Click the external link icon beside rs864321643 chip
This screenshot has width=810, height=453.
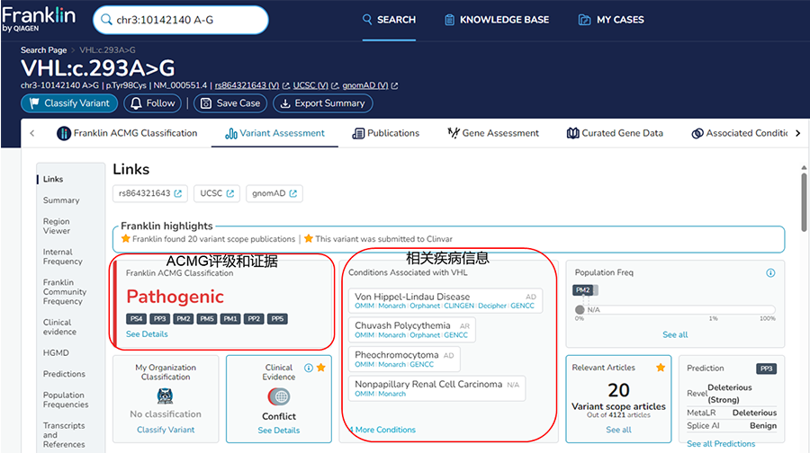(177, 193)
